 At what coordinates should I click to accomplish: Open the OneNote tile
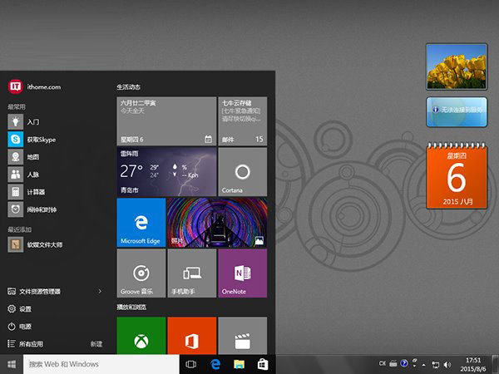[242, 273]
